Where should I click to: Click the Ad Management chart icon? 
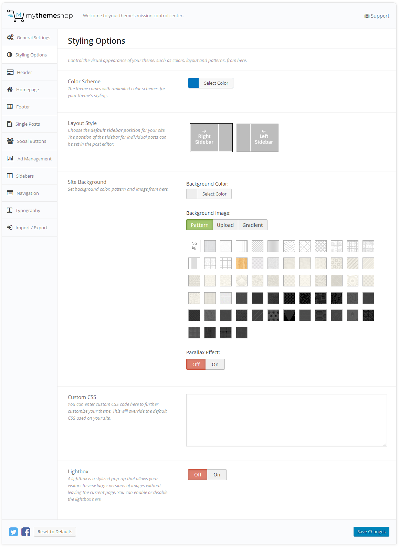[10, 159]
